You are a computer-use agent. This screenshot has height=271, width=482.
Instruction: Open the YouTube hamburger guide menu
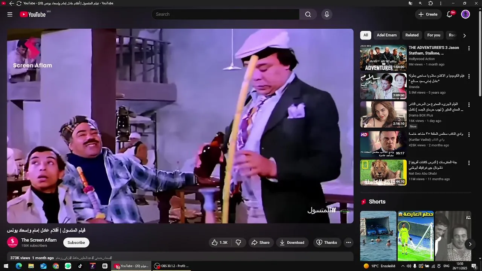pos(10,14)
